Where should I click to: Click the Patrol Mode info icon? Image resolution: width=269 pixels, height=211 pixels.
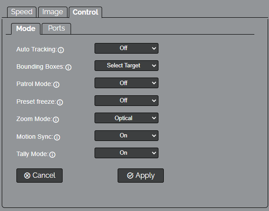(56, 85)
